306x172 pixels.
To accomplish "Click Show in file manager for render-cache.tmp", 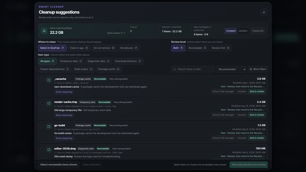I will pos(223,115).
